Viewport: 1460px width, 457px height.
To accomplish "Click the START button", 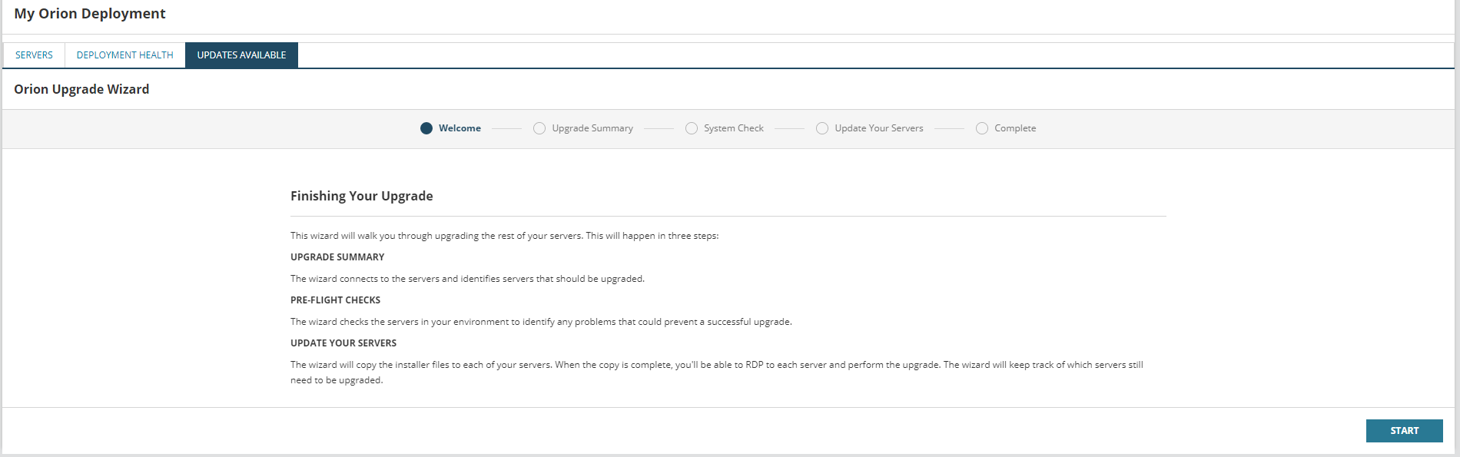I will pos(1404,431).
